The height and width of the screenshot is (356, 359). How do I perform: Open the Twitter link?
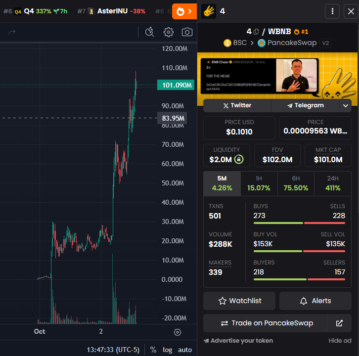(237, 105)
